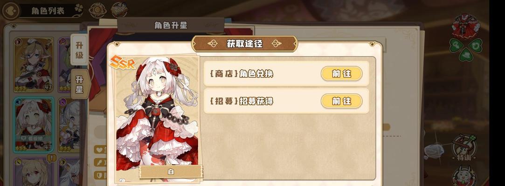The width and height of the screenshot is (505, 186).
Task: Select the blonde character card in bottom row
Action: click(x=34, y=172)
